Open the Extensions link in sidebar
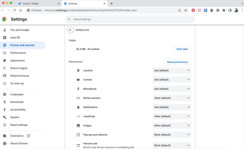Viewport: 244px width, 149px height. point(23,136)
